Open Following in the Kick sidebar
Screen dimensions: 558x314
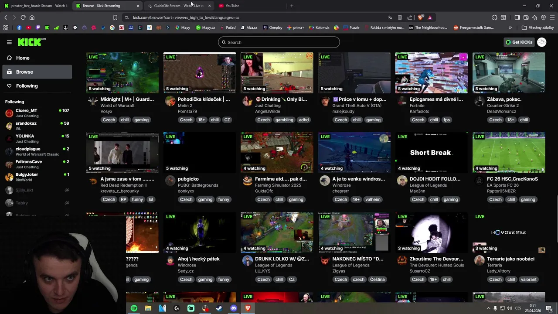(x=37, y=86)
